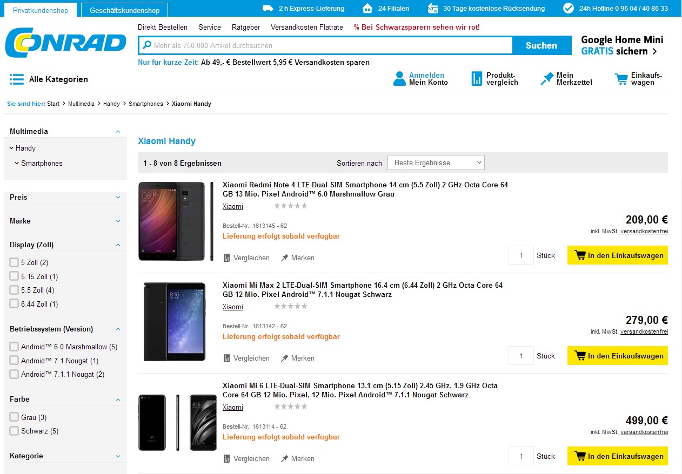
Task: Click Google Home Mini GRATIS sichern banner
Action: pos(622,45)
